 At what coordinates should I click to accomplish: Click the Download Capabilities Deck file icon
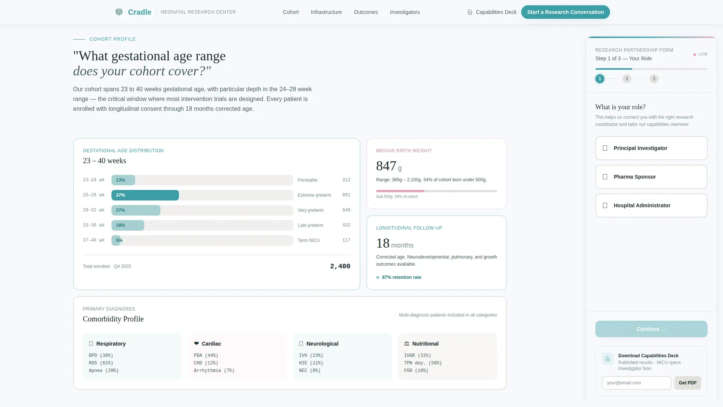point(608,359)
